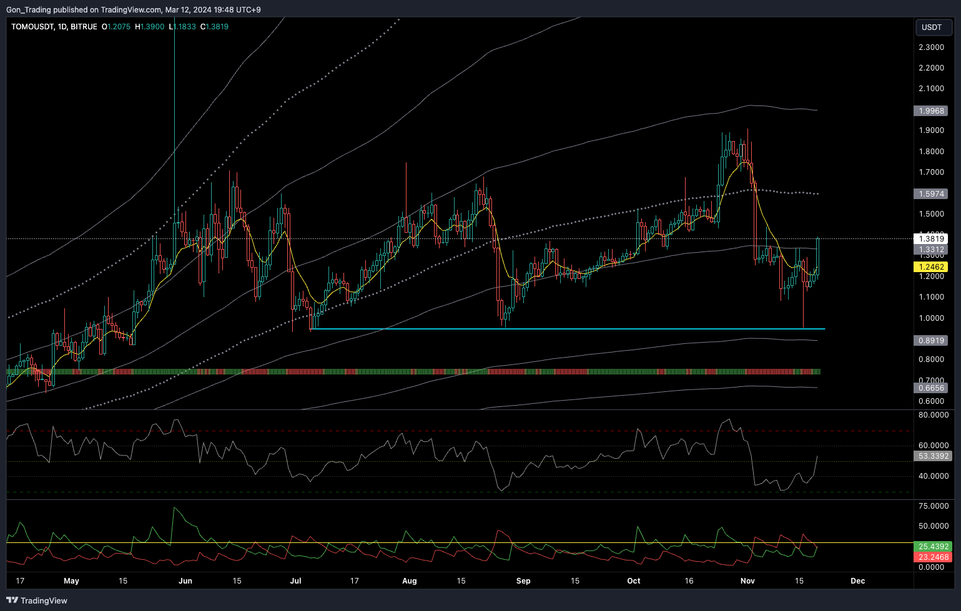Screen dimensions: 961x611
Task: Click the 0.6000 price scale tick
Action: pyautogui.click(x=931, y=401)
